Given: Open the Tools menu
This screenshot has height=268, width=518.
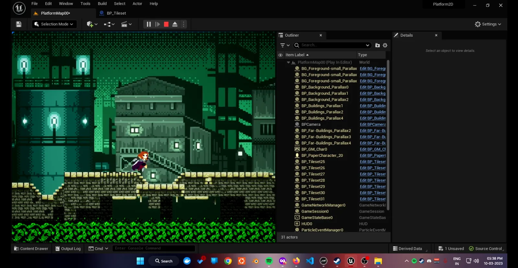Looking at the screenshot, I should [85, 4].
